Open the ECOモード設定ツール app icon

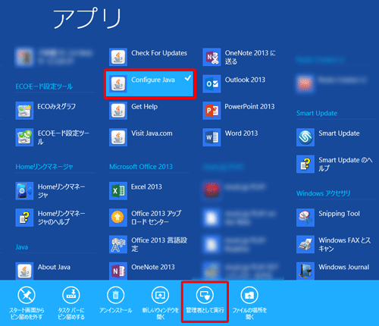[x=24, y=137]
